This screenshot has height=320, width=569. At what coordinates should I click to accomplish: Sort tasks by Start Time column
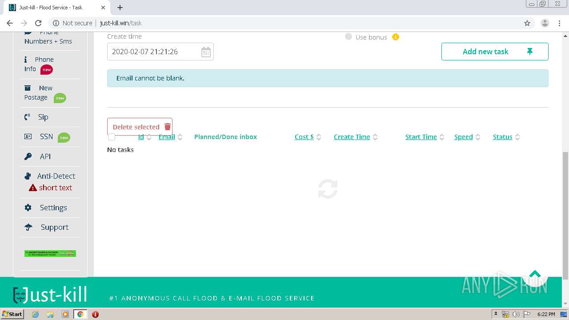tap(421, 137)
